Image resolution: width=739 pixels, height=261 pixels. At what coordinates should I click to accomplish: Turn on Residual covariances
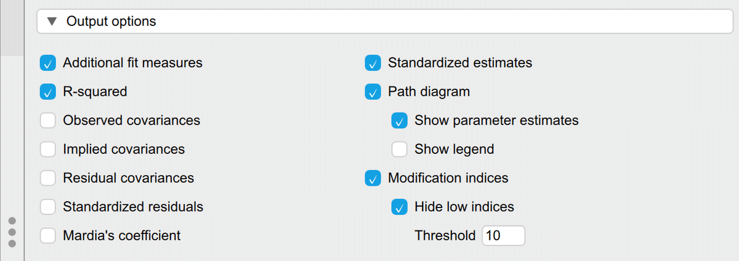pos(48,179)
